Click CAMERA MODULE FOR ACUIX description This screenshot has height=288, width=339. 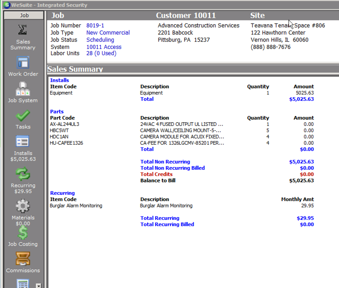coord(182,137)
